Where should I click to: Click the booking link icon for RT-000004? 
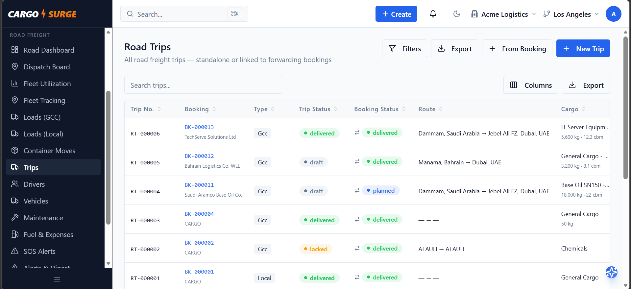coord(357,190)
